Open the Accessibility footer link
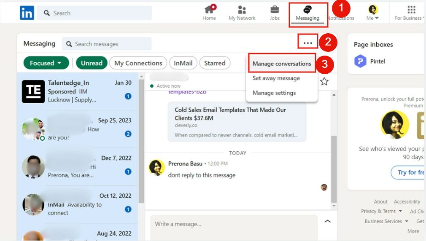Screen dimensions: 426x241 point(407,202)
